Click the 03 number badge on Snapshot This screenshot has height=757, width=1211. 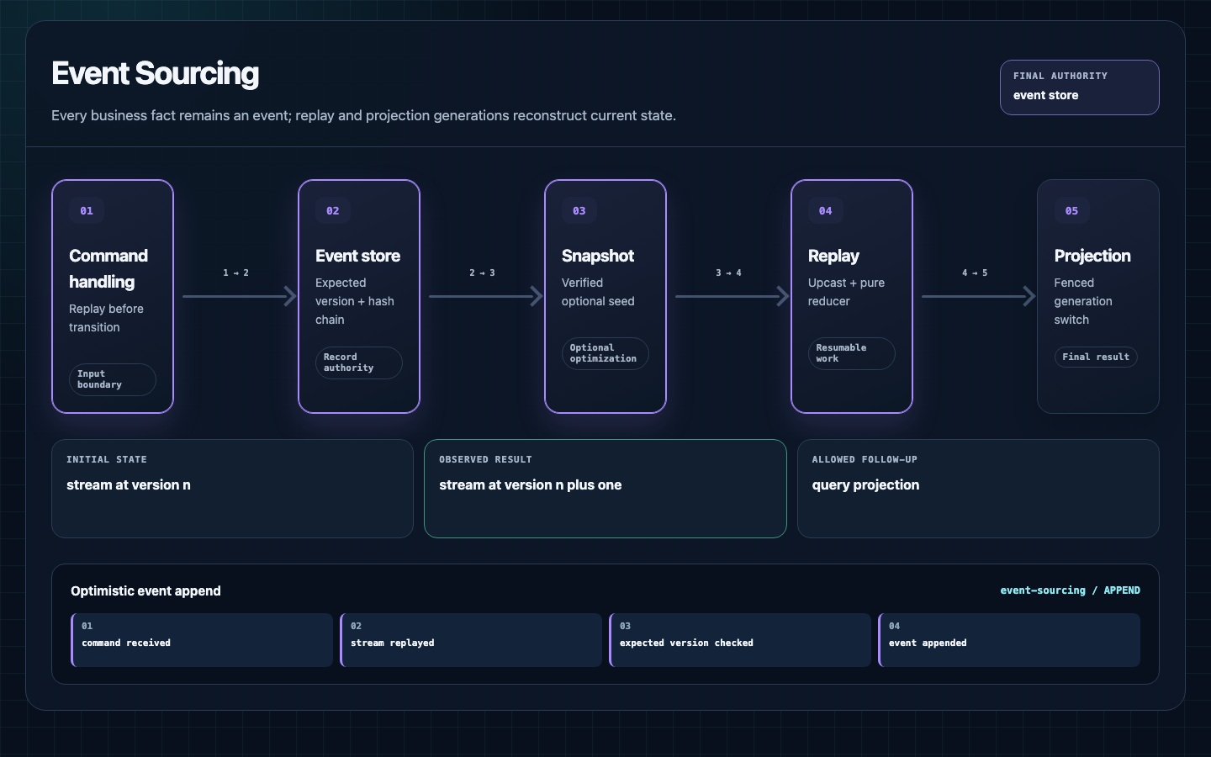(x=579, y=210)
